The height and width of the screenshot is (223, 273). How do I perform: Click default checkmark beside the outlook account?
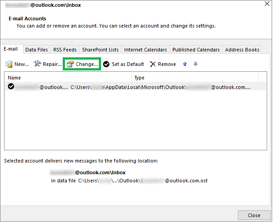click(x=11, y=86)
